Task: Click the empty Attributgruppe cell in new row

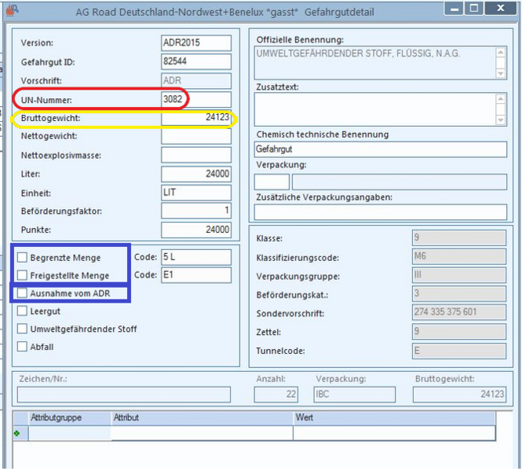Action: pos(70,433)
